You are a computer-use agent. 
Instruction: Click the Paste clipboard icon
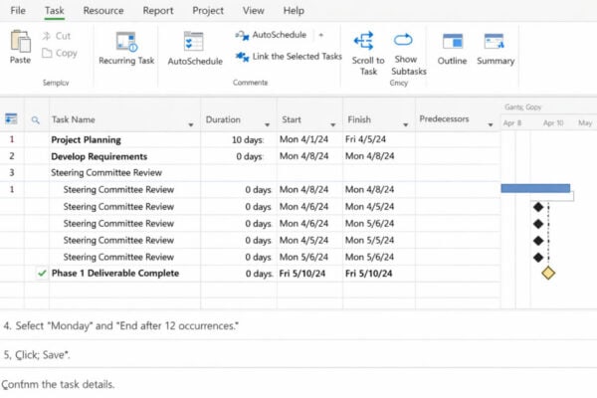point(21,41)
